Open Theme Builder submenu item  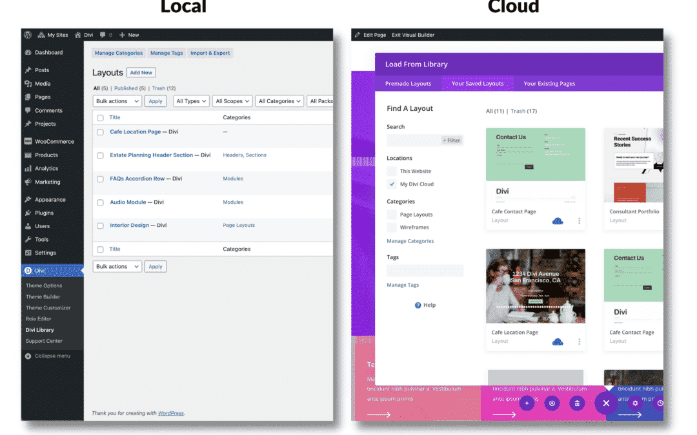(x=43, y=296)
